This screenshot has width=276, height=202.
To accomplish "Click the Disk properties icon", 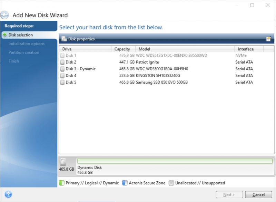I will click(x=64, y=39).
